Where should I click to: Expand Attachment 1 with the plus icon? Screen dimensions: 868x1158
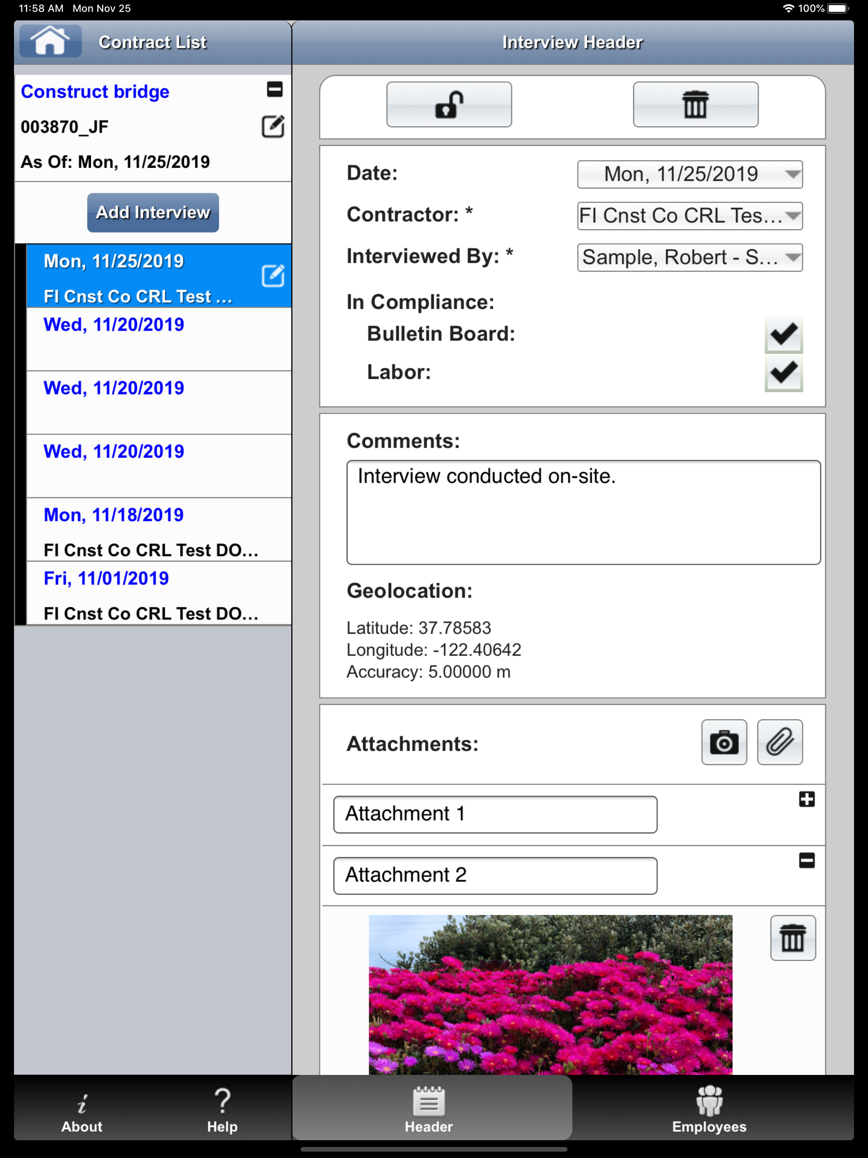coord(807,799)
